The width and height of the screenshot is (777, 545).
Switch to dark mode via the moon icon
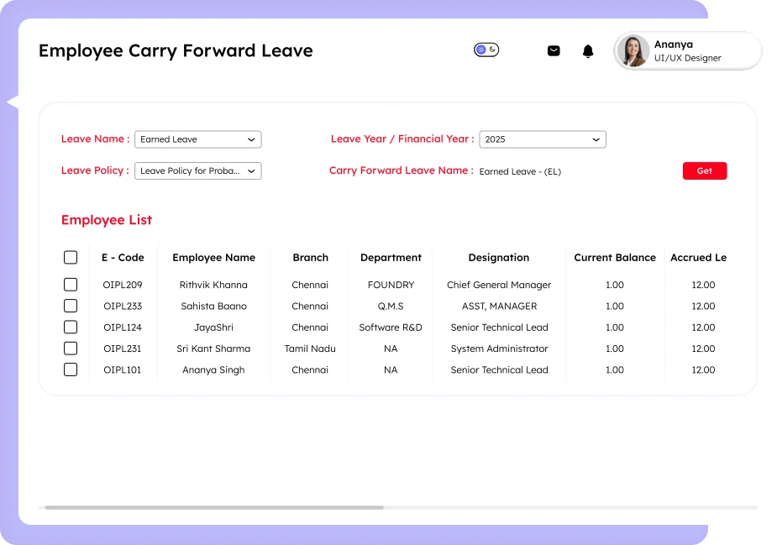tap(491, 50)
